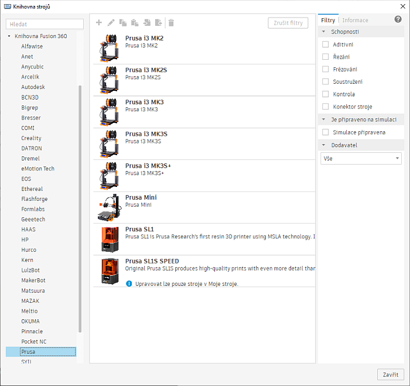Open the Dodavatel dropdown showing Vše
The width and height of the screenshot is (410, 386).
(x=361, y=159)
